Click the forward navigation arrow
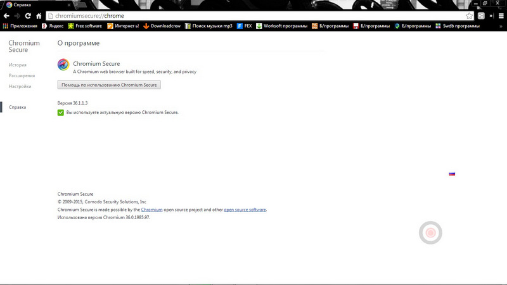Image resolution: width=507 pixels, height=285 pixels. click(17, 16)
